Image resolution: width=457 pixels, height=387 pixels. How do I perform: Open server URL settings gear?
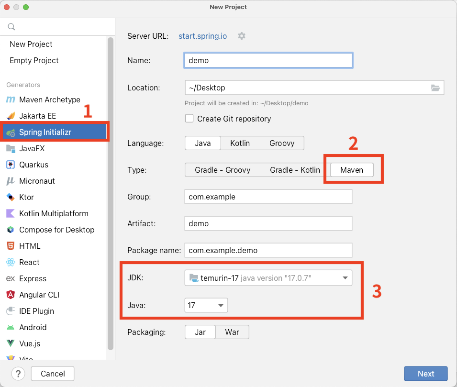tap(242, 36)
